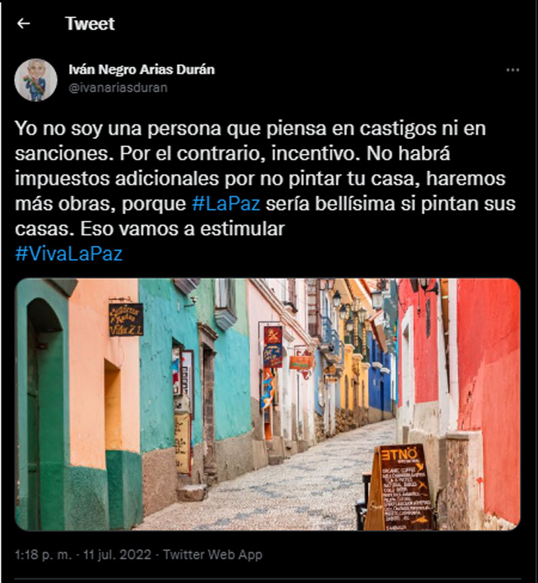Open the 1:18 p. m. 11 jul. 2022 timestamp
Image resolution: width=538 pixels, height=583 pixels.
[83, 554]
